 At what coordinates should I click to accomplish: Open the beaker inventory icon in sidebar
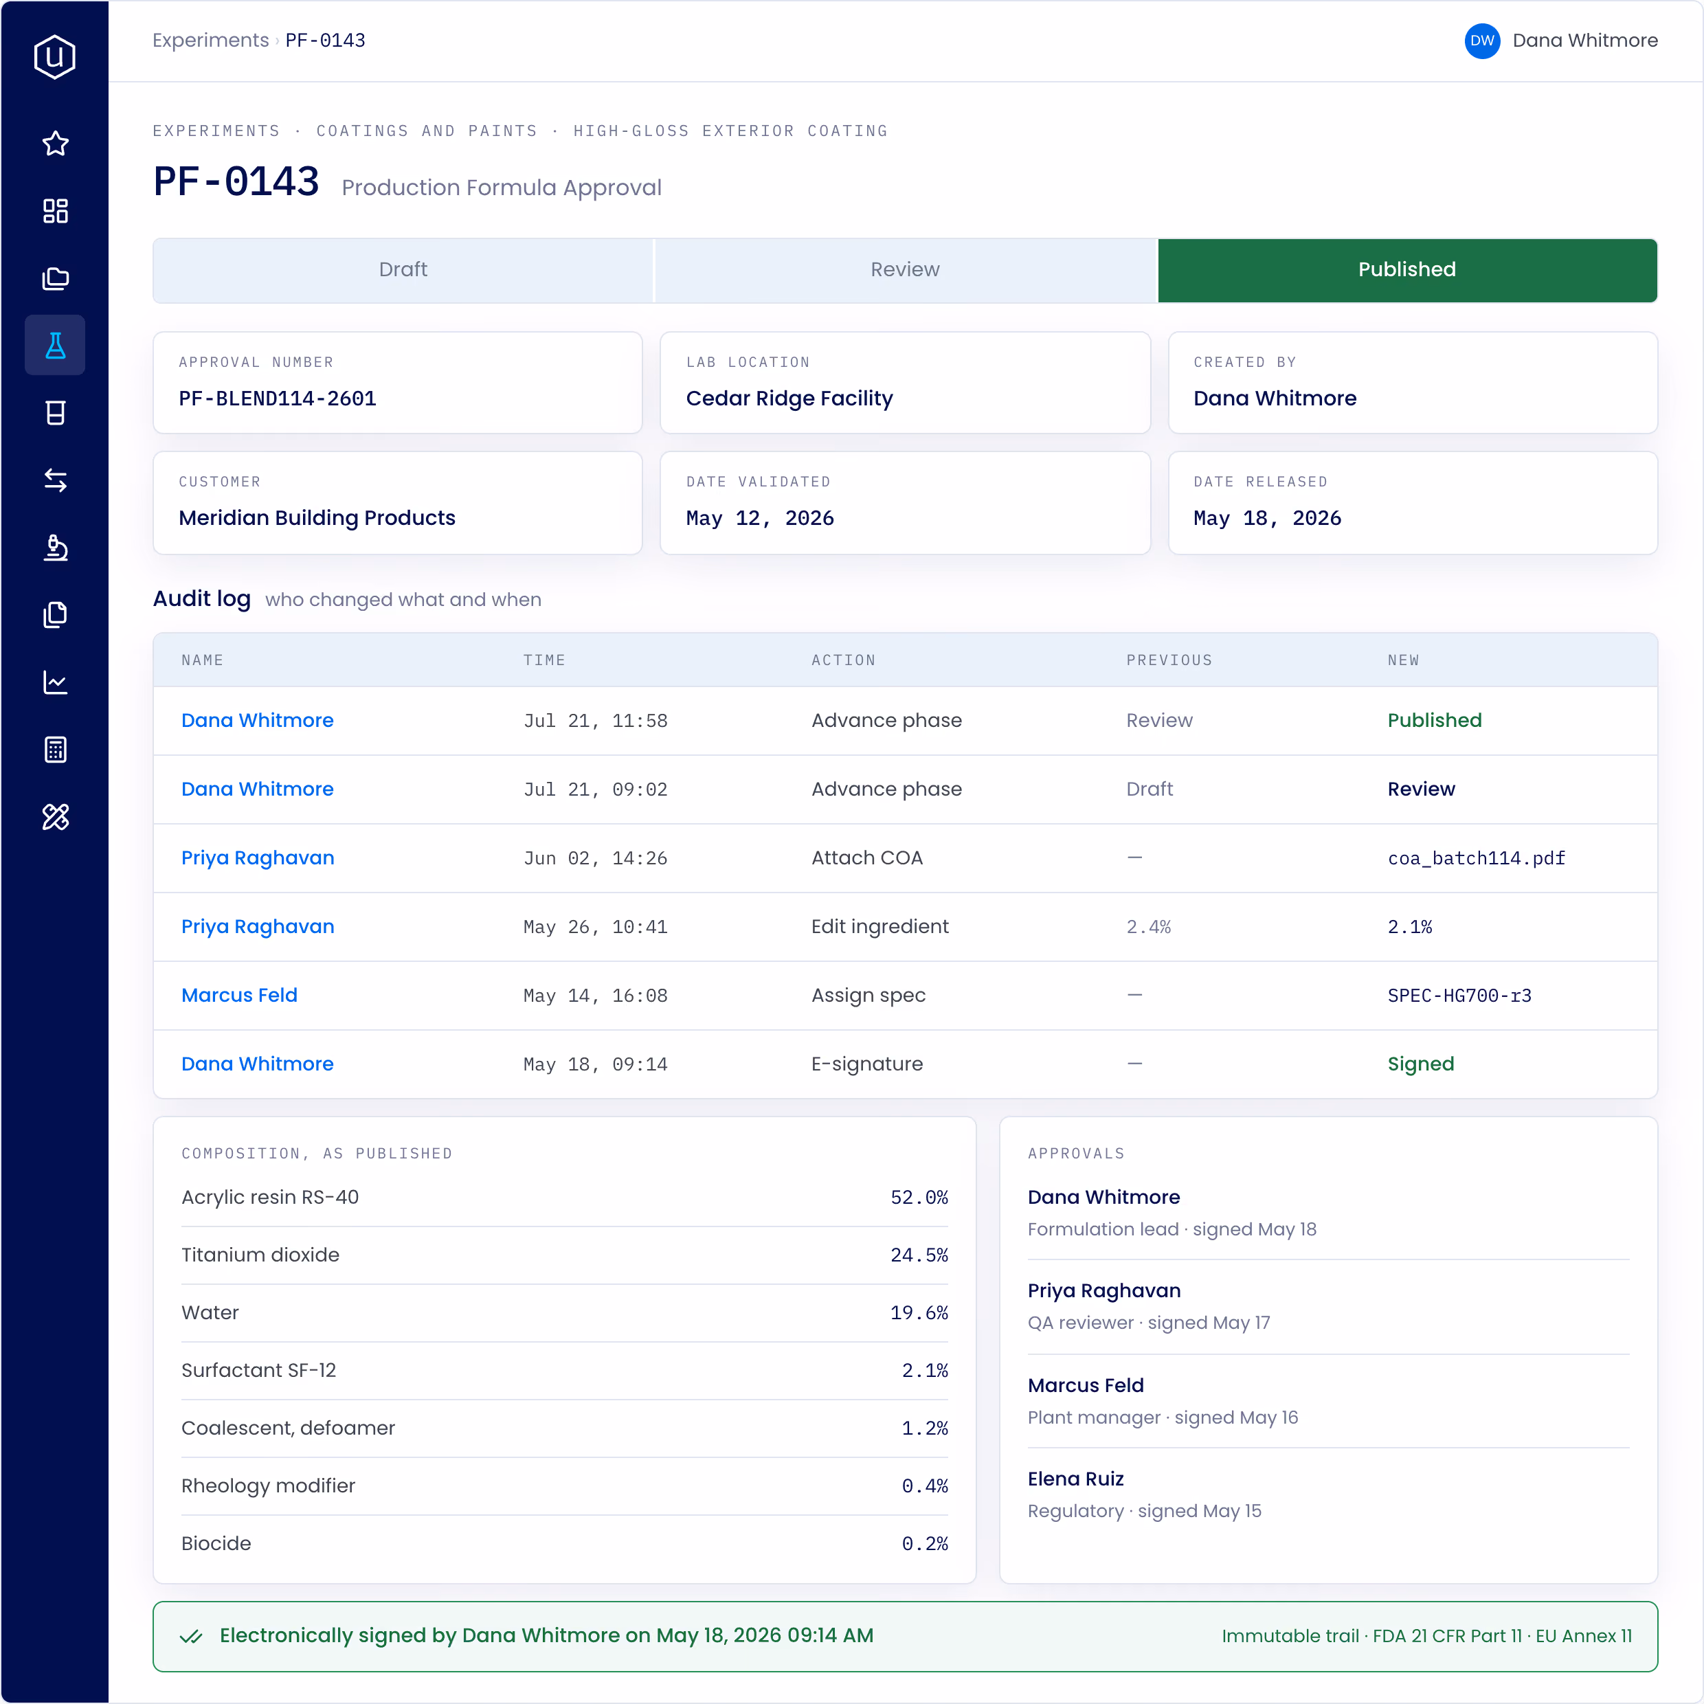click(56, 413)
